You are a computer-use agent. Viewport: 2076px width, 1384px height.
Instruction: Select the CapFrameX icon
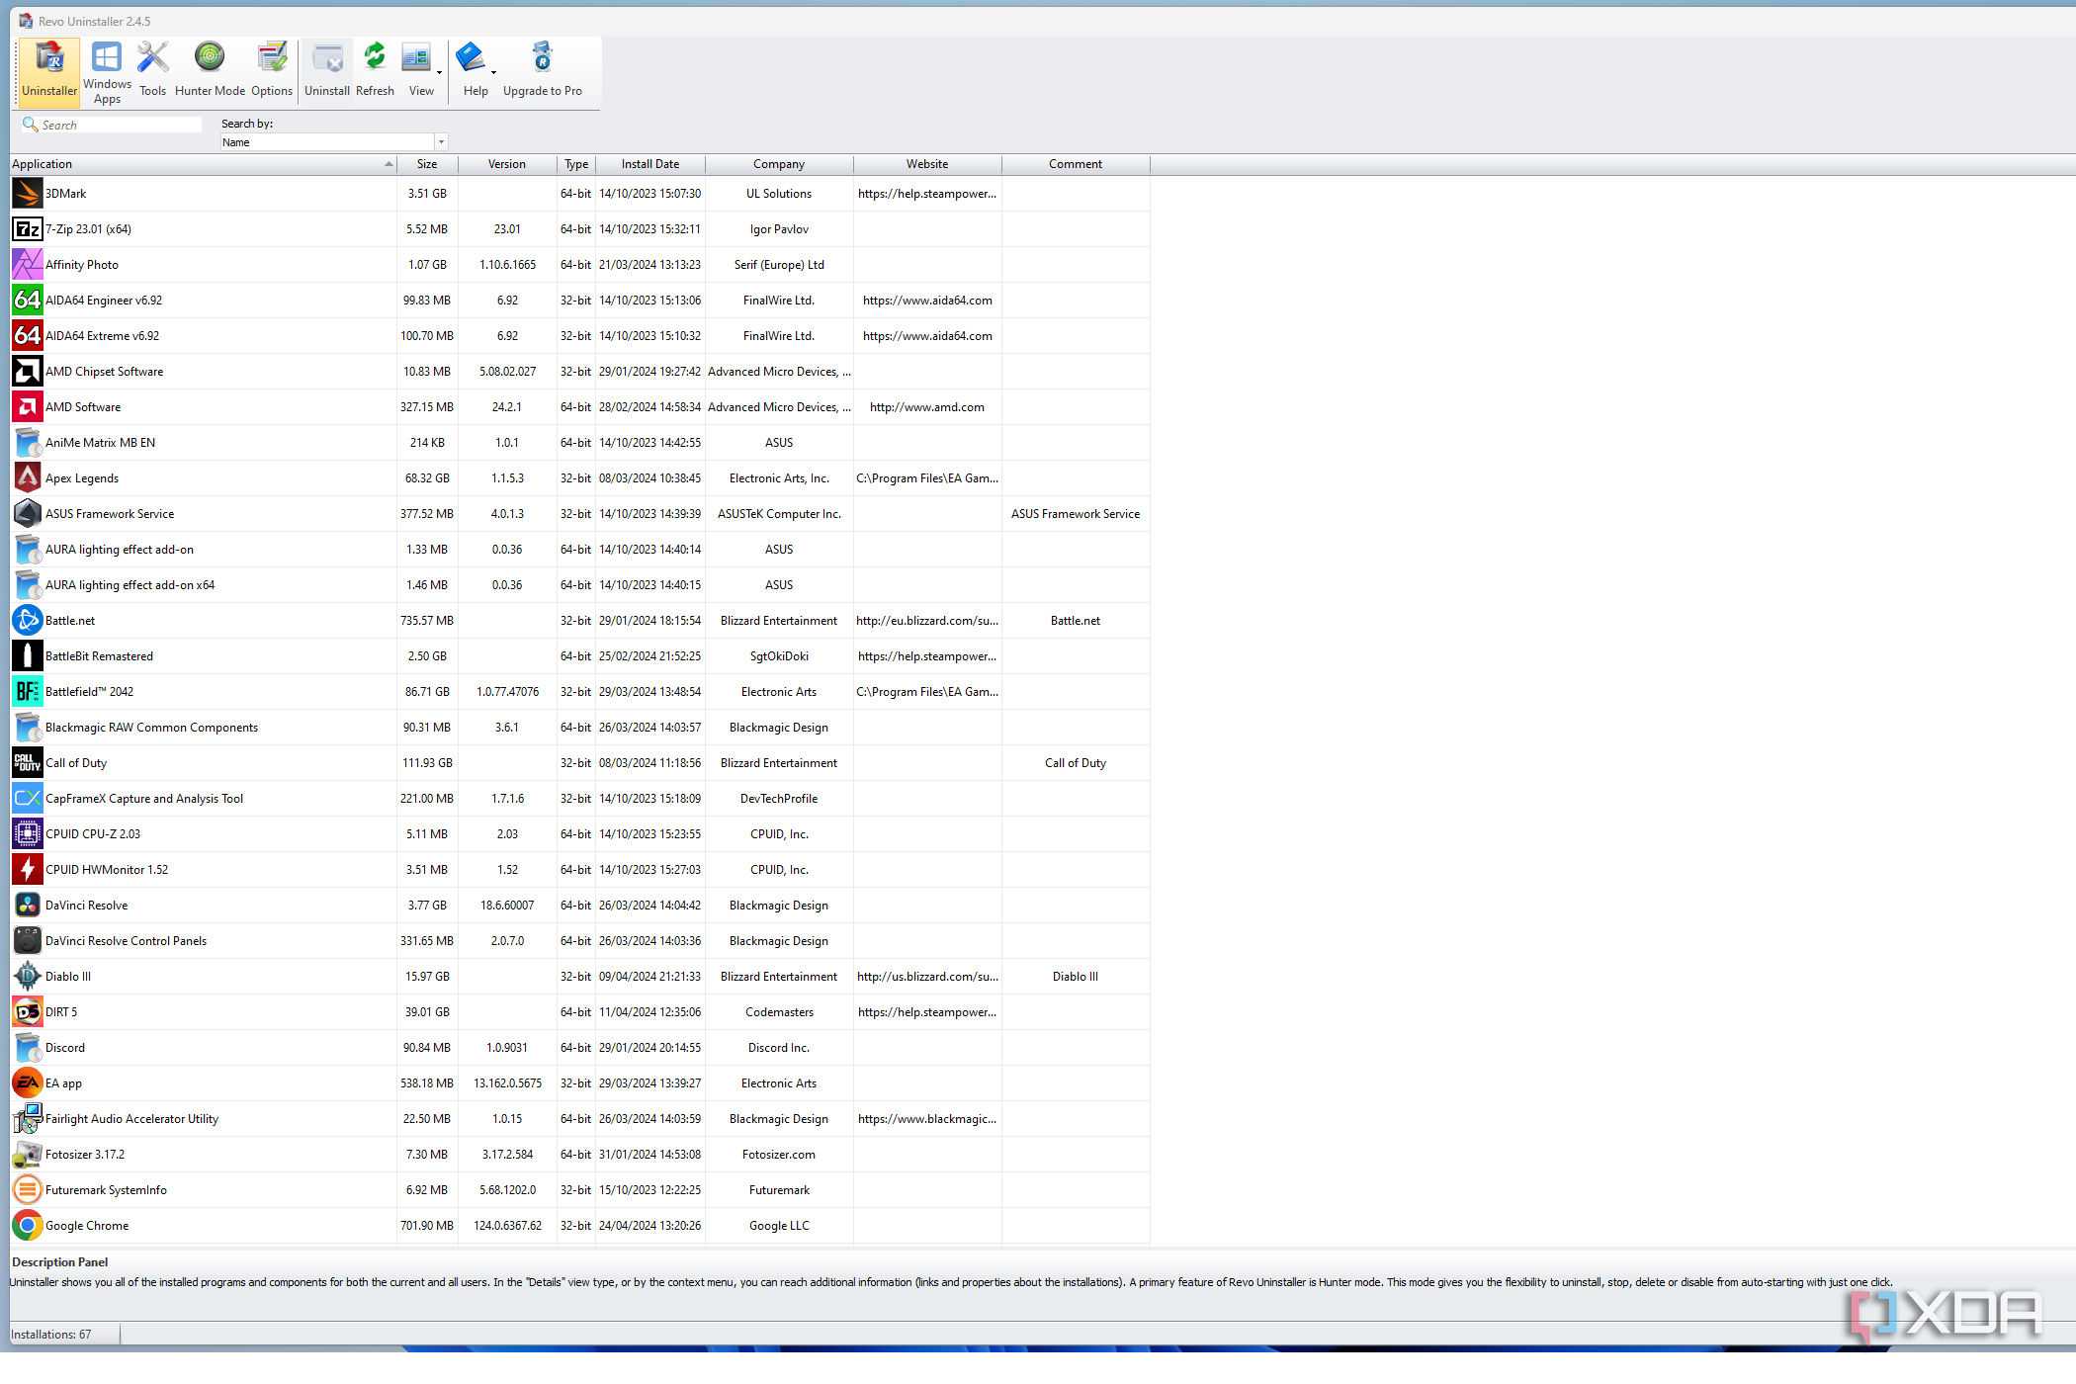click(28, 799)
